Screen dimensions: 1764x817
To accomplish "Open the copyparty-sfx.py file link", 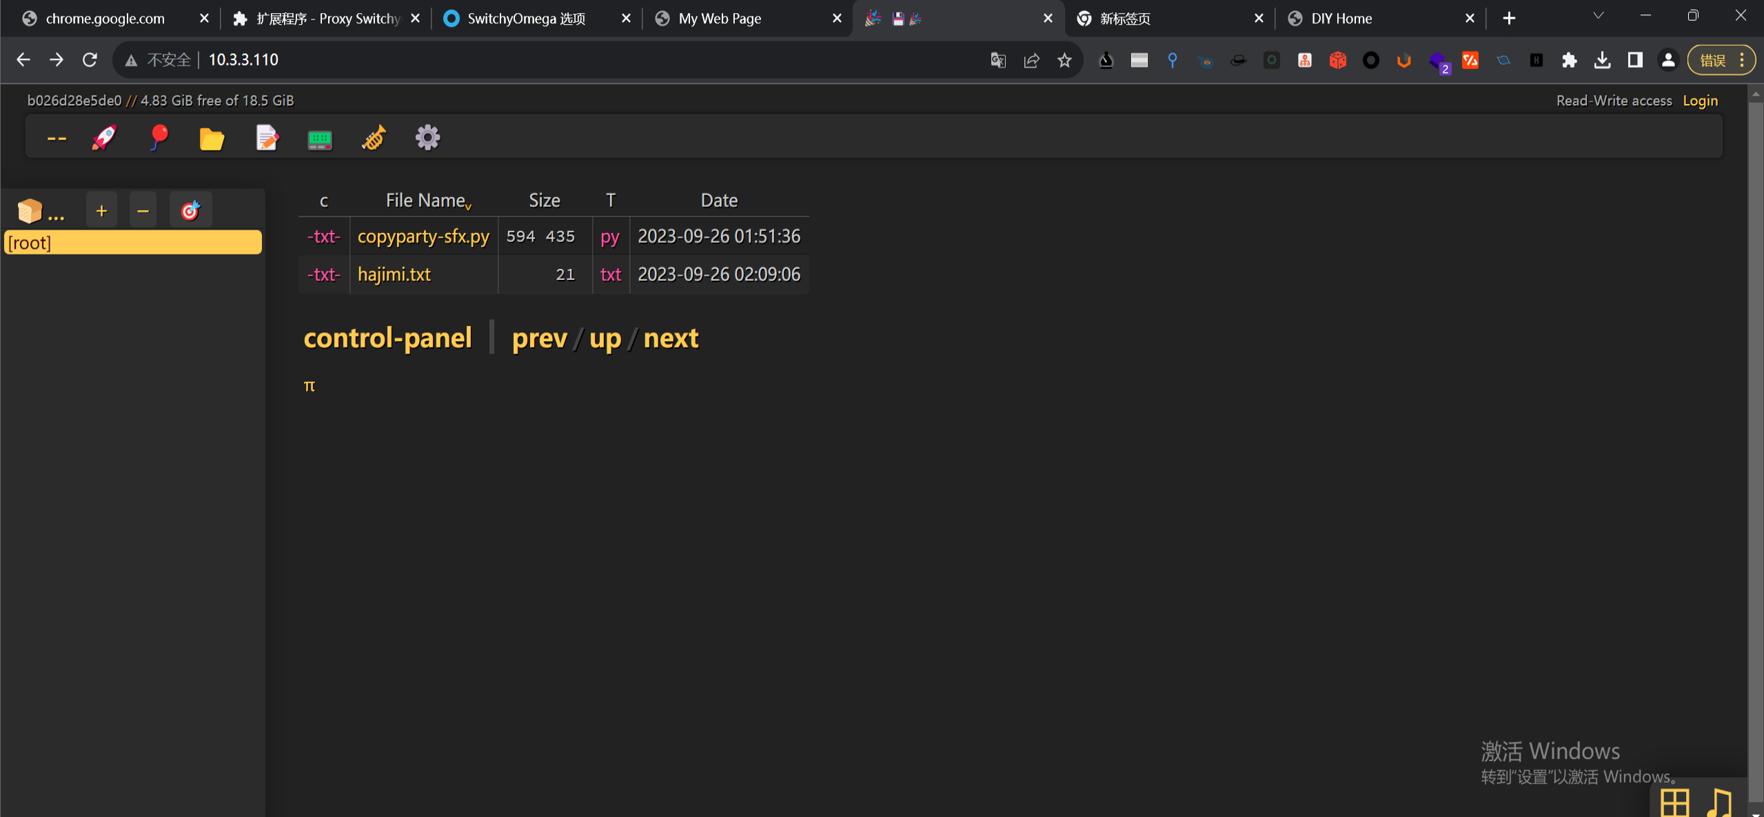I will pyautogui.click(x=423, y=236).
